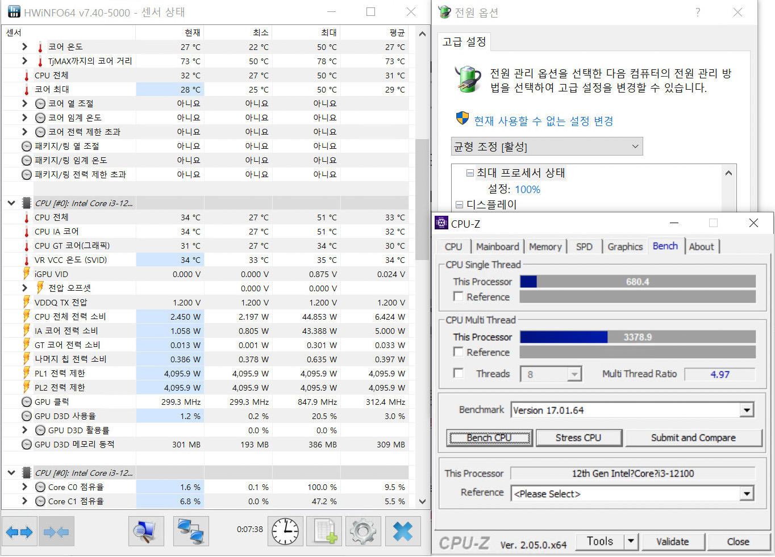Click the power options title bar icon

tap(445, 12)
